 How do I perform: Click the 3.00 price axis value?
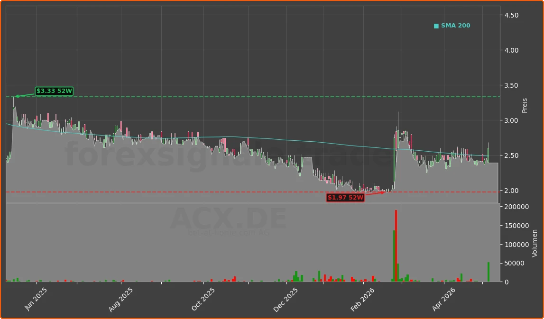(x=512, y=120)
